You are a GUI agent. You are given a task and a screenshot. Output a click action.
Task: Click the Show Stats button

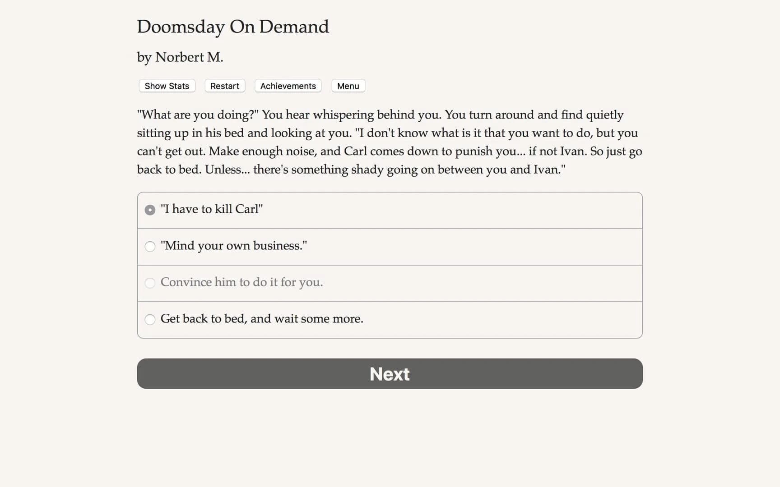pos(167,86)
